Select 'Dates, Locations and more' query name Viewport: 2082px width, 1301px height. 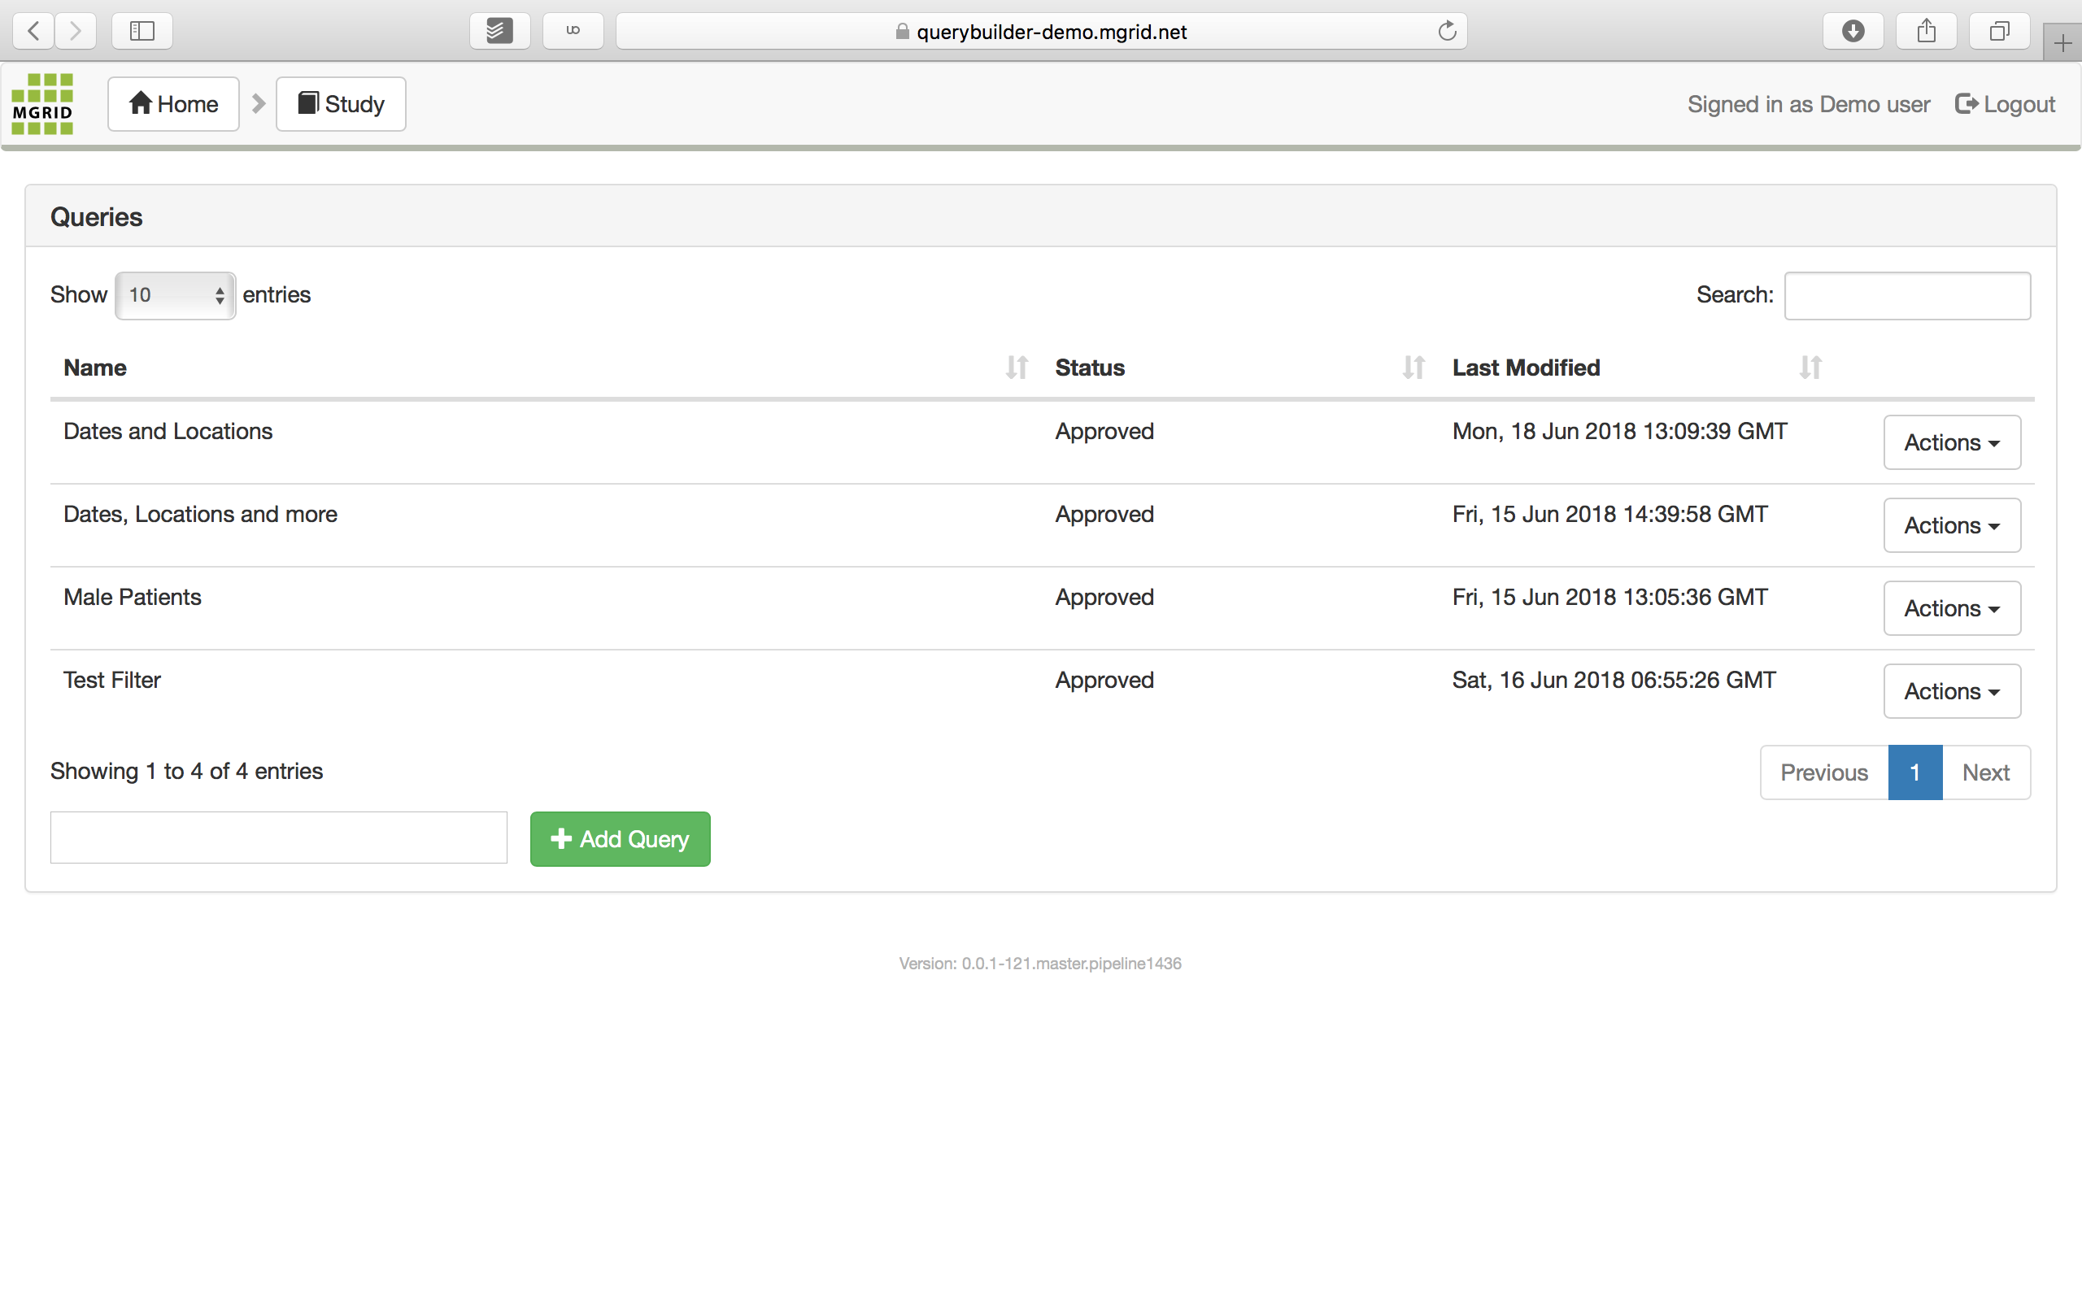(x=200, y=515)
